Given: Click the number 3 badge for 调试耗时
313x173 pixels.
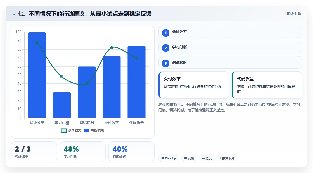Looking at the screenshot, I should point(165,63).
